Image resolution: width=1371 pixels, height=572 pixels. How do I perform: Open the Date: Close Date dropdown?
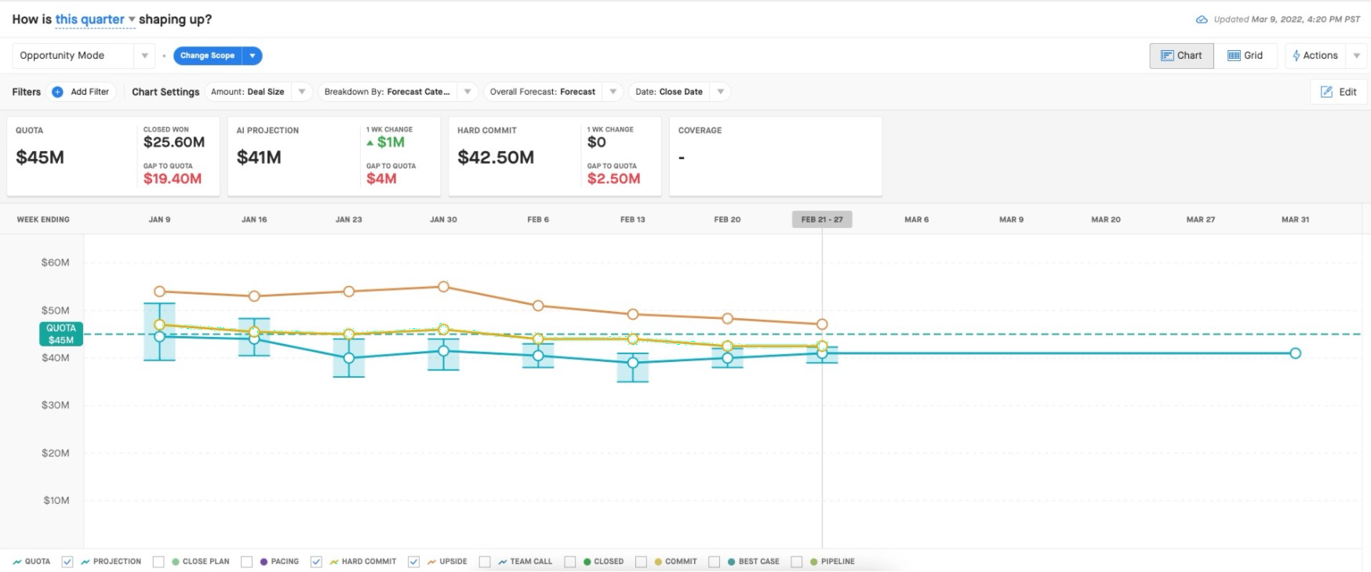point(720,92)
